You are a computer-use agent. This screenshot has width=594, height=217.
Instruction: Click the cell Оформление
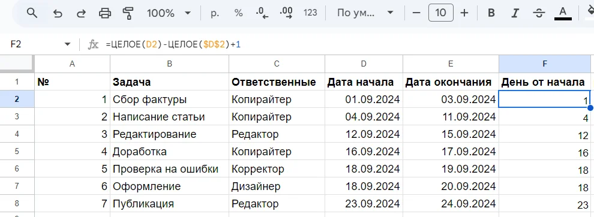[170, 186]
